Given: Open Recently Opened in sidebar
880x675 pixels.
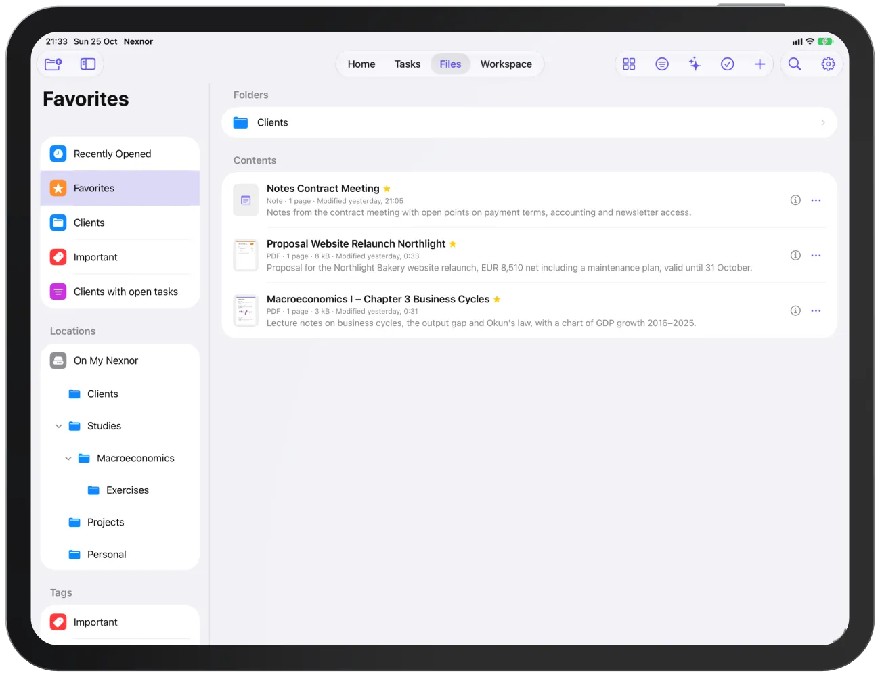Looking at the screenshot, I should pos(120,154).
